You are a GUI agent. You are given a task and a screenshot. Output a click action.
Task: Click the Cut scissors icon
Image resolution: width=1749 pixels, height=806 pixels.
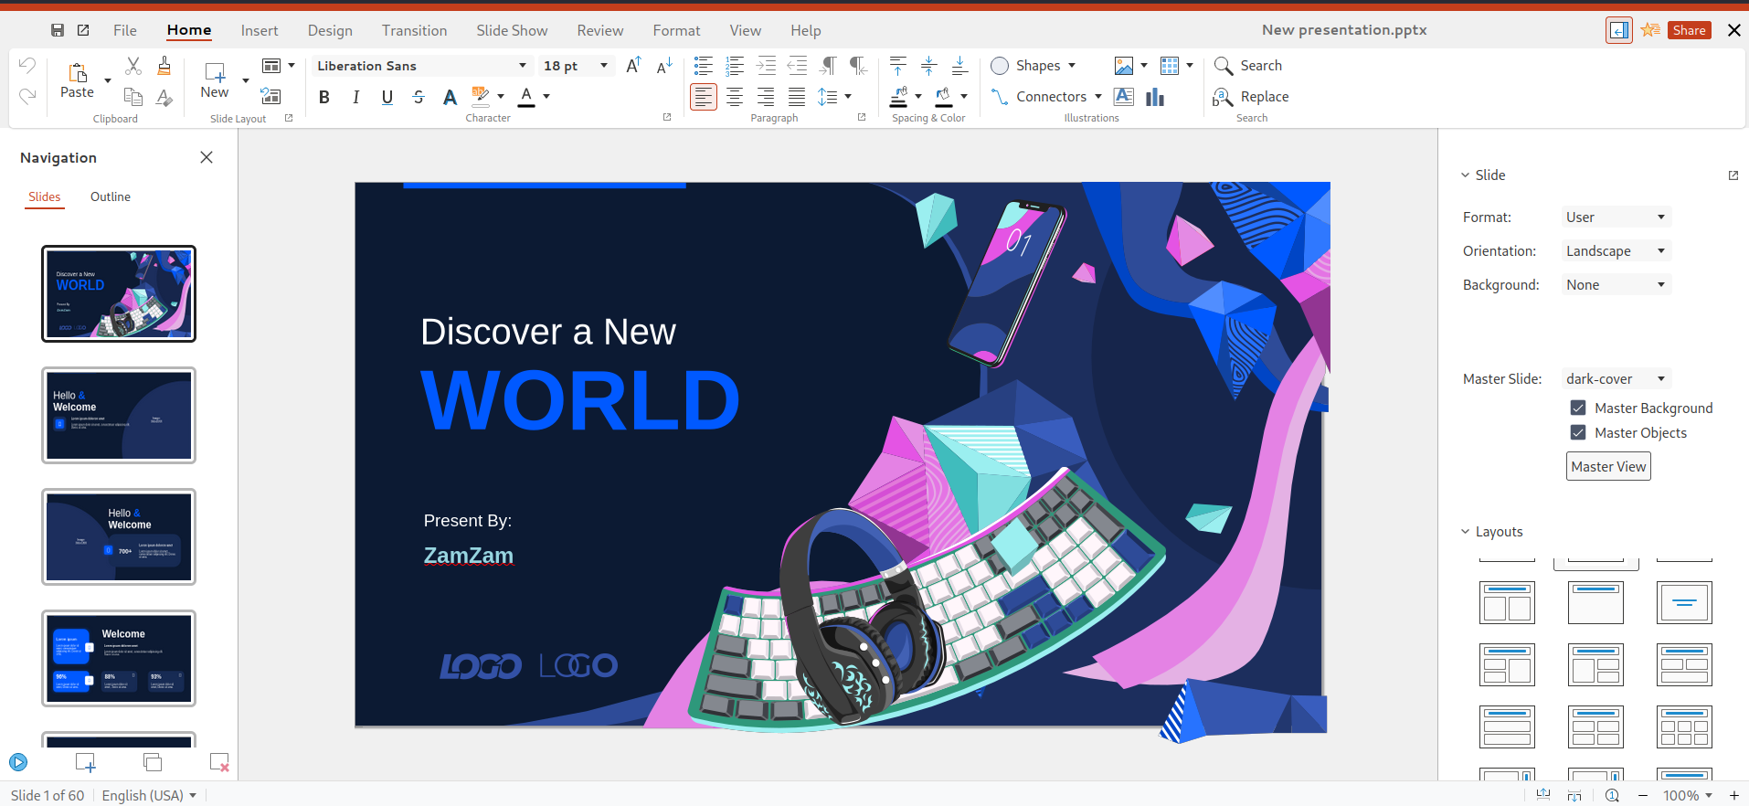click(133, 66)
